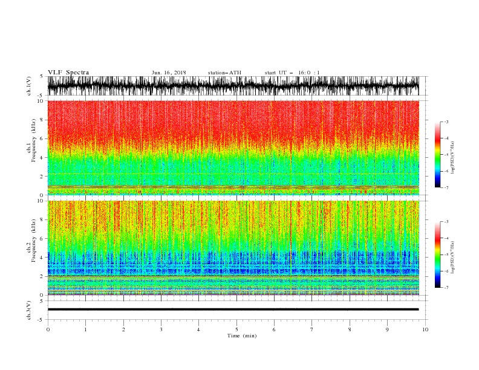
Task: Click the ch.2 spectrogram panel
Action: 233,248
